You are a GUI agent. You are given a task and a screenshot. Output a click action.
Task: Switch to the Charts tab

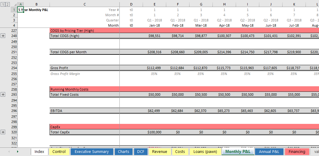tap(123, 152)
